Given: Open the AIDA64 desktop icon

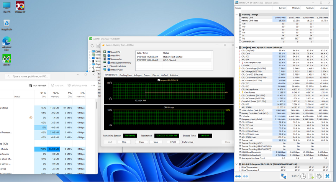Looking at the screenshot, I should point(7,58).
